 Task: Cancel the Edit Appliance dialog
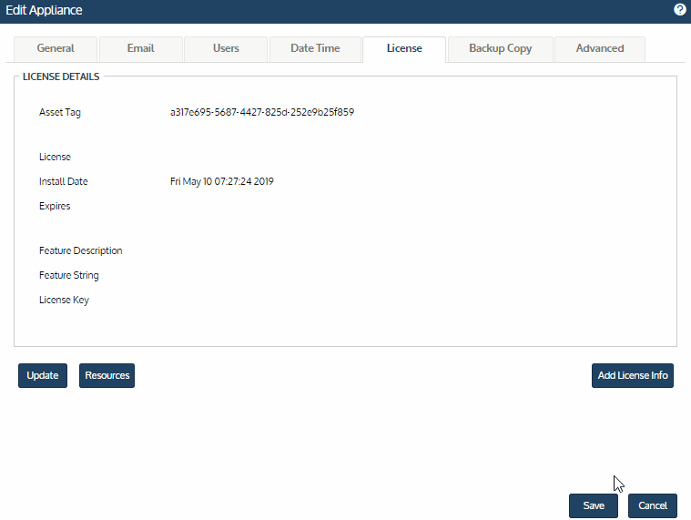coord(653,505)
